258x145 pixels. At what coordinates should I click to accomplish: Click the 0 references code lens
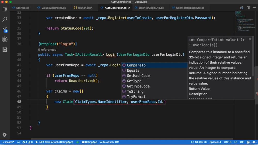click(x=47, y=50)
